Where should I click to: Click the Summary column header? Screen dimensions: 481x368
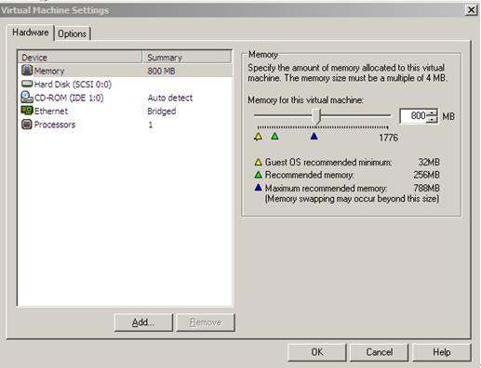coord(187,58)
